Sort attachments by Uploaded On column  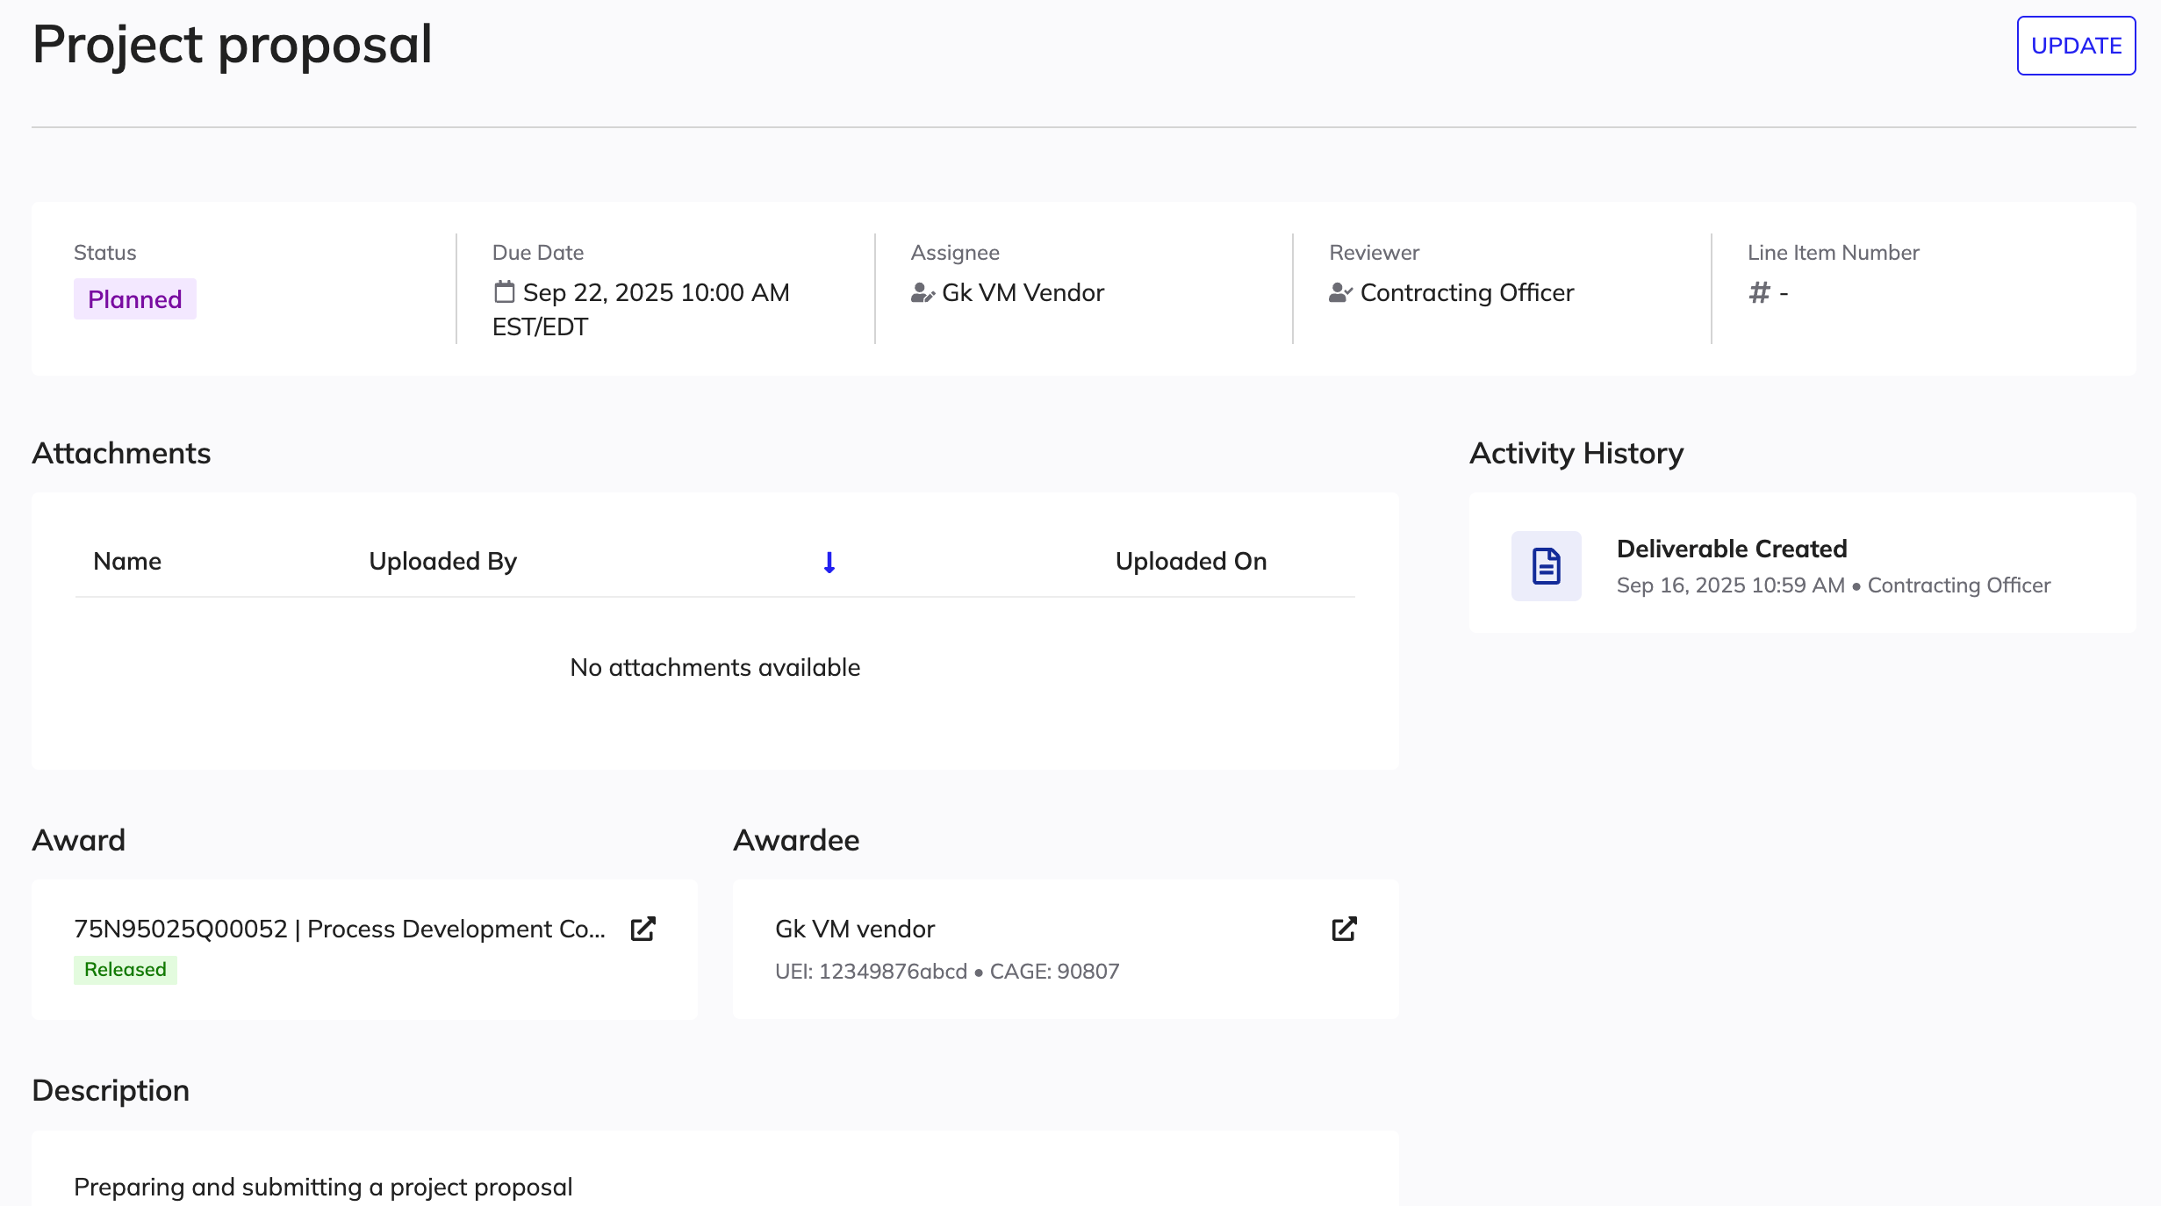pos(1191,561)
